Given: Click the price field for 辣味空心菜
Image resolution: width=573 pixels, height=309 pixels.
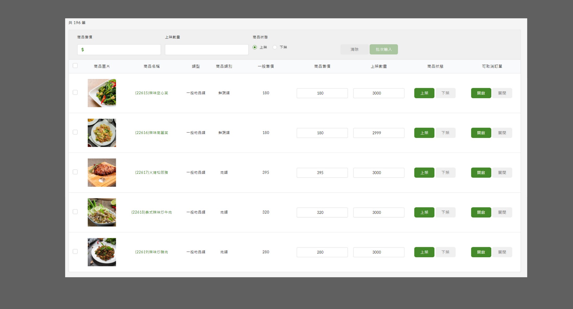Looking at the screenshot, I should [x=322, y=93].
